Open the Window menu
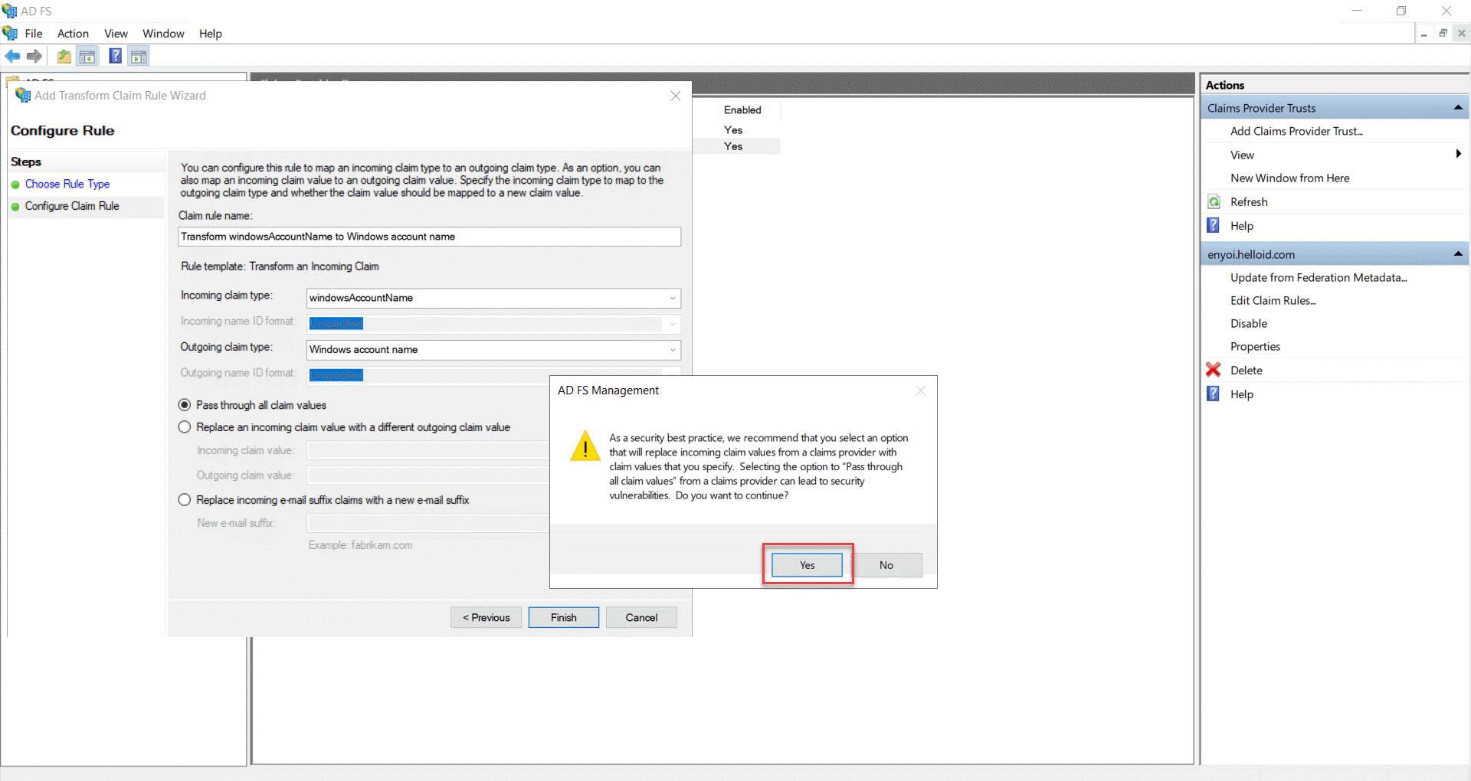The height and width of the screenshot is (781, 1471). point(163,34)
